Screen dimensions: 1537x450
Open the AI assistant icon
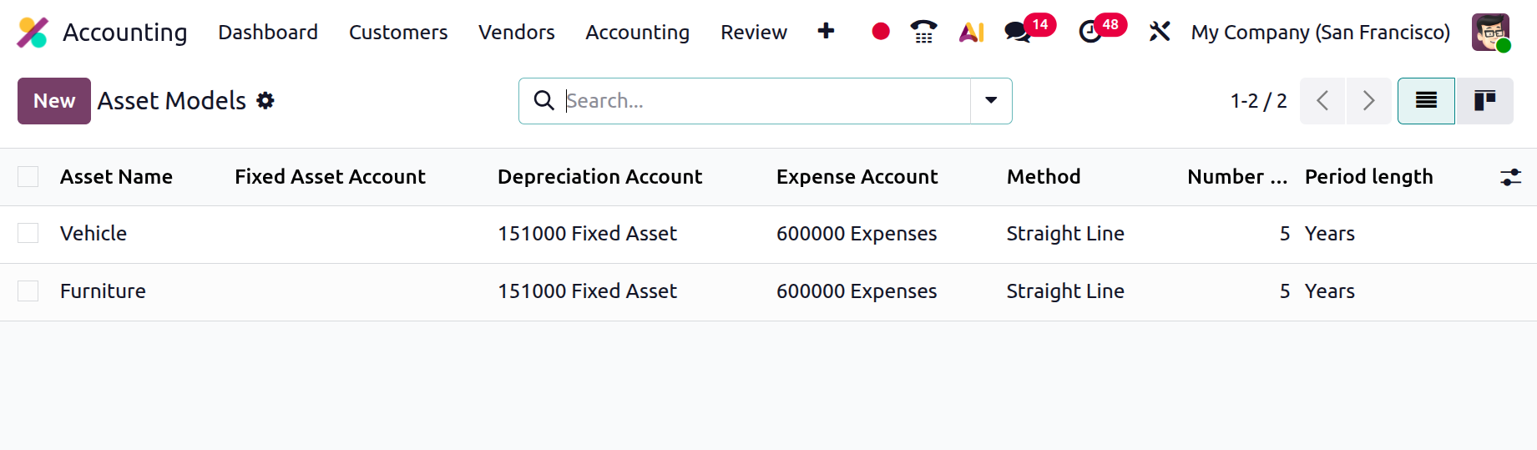(x=971, y=32)
